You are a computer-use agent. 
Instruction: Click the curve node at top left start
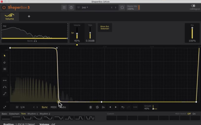point(10,48)
